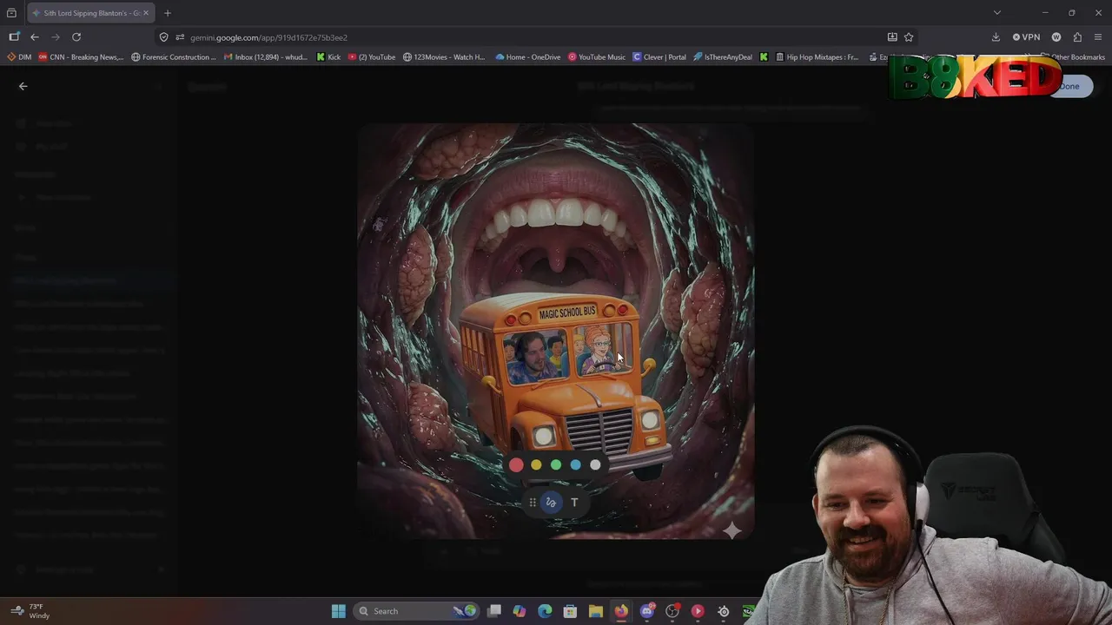Open Microsoft Edge from the taskbar

pyautogui.click(x=545, y=611)
